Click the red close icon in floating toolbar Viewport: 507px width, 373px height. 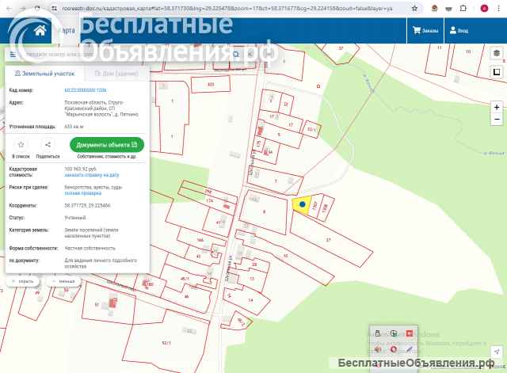tap(409, 333)
